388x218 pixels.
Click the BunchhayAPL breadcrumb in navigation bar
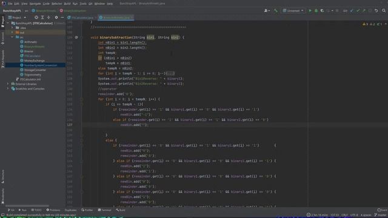pyautogui.click(x=12, y=11)
